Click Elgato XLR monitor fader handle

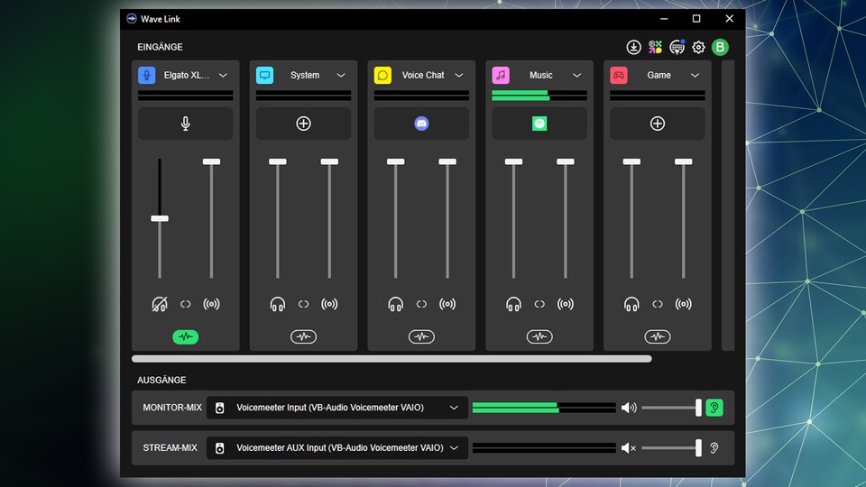[x=160, y=218]
